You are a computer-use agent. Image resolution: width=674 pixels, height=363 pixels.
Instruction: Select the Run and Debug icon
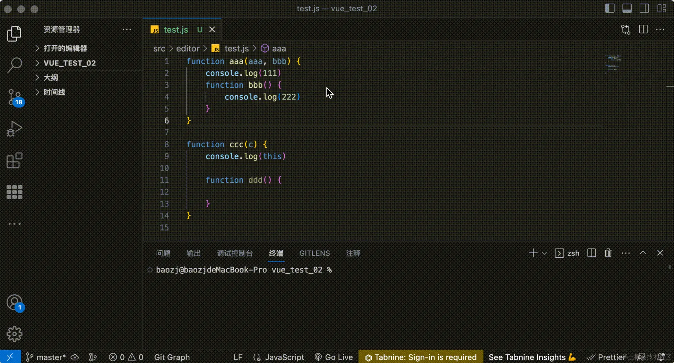pos(14,129)
